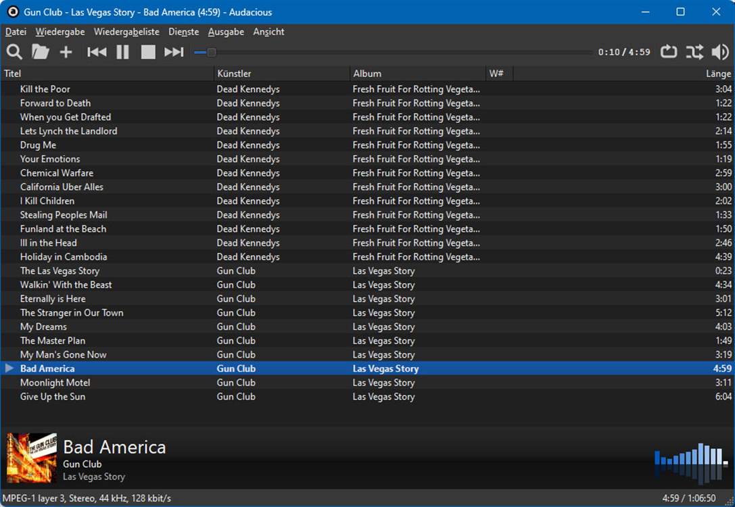Select the track California Uber Alles

click(x=368, y=187)
